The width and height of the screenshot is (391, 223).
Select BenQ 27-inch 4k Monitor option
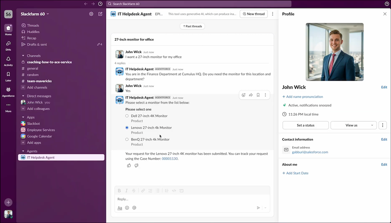(x=127, y=139)
